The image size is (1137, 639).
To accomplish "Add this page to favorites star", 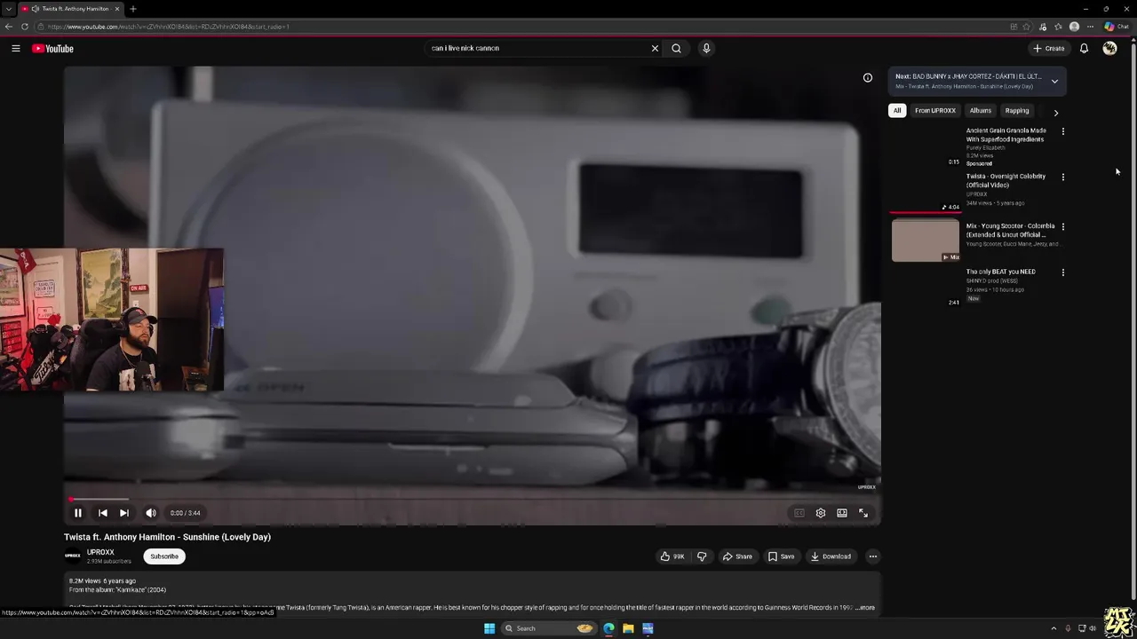I will click(x=1027, y=27).
